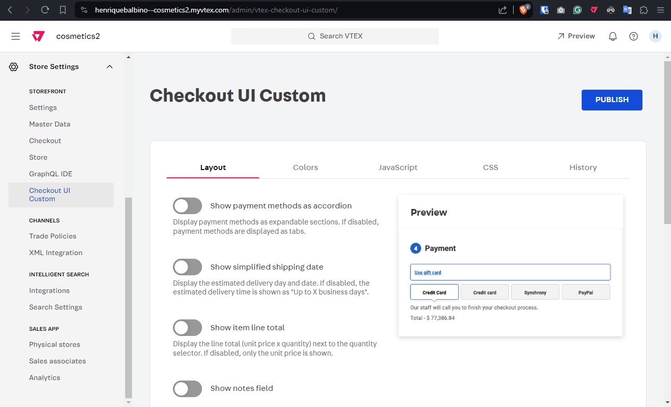
Task: Open Physical stores under Sales App
Action: tap(55, 345)
